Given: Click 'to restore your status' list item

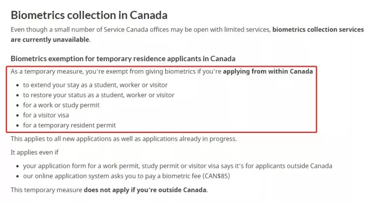Looking at the screenshot, I should coord(98,95).
